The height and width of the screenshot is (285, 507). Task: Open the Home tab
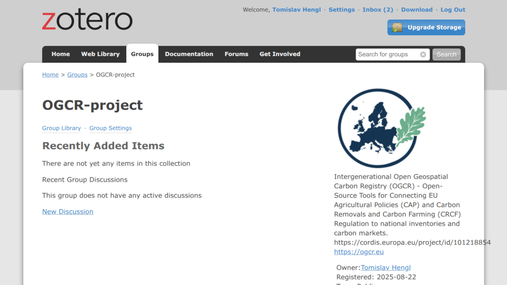click(61, 54)
